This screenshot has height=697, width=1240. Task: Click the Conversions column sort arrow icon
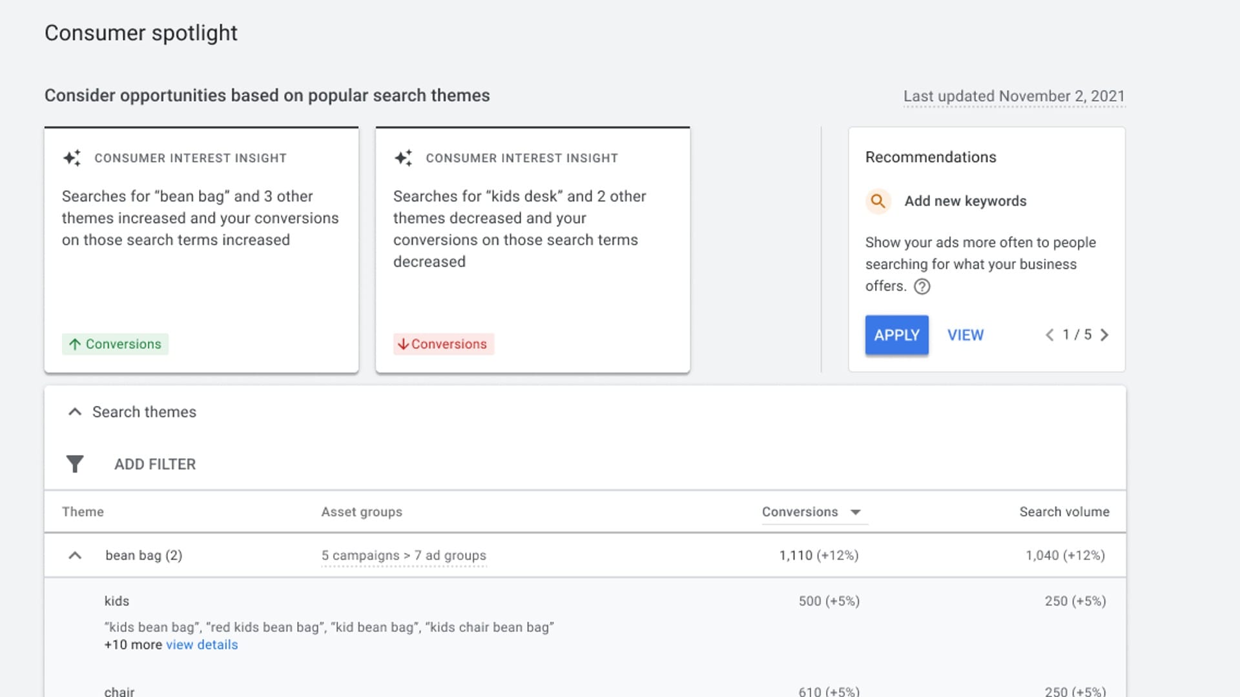(858, 512)
